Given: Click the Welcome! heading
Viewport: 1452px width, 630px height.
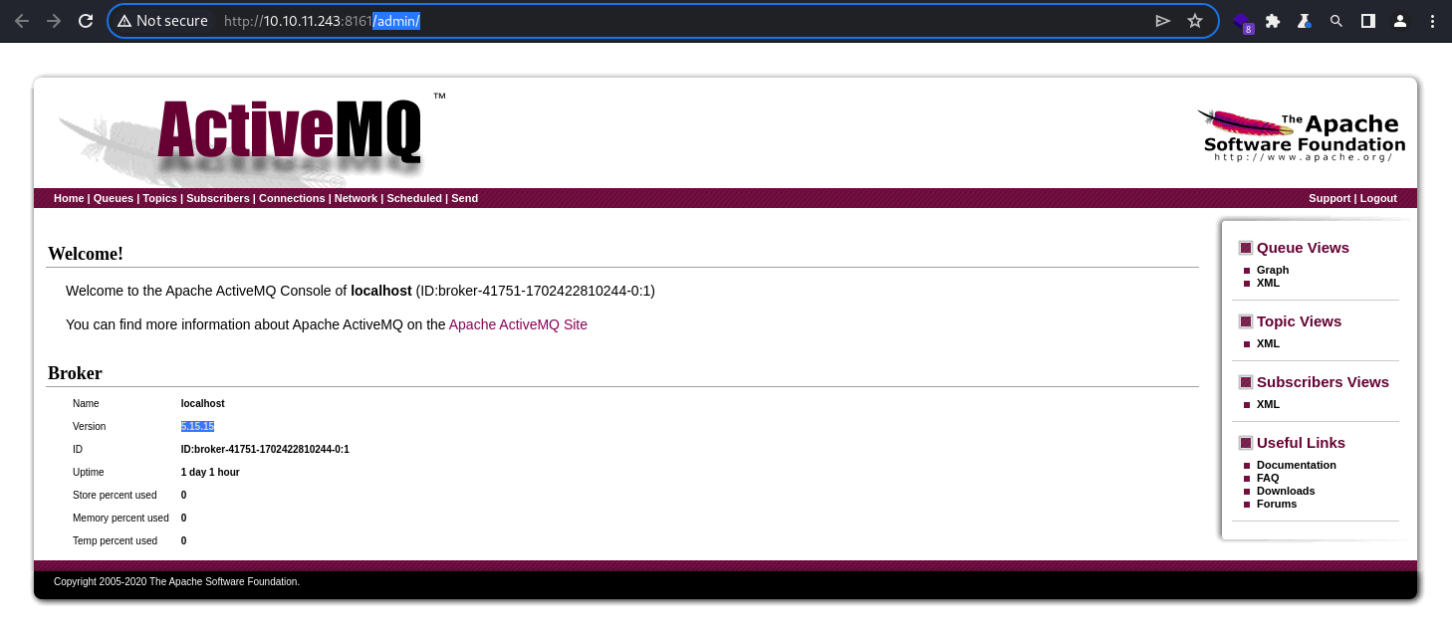Looking at the screenshot, I should [x=86, y=254].
